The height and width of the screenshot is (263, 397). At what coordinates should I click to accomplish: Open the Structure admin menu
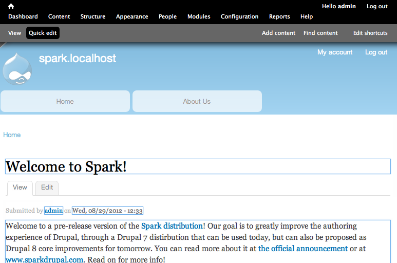(x=93, y=16)
